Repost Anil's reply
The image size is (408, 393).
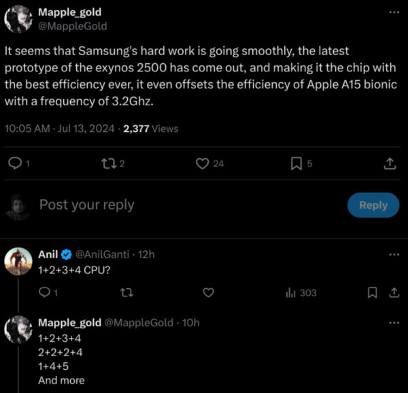(x=126, y=292)
